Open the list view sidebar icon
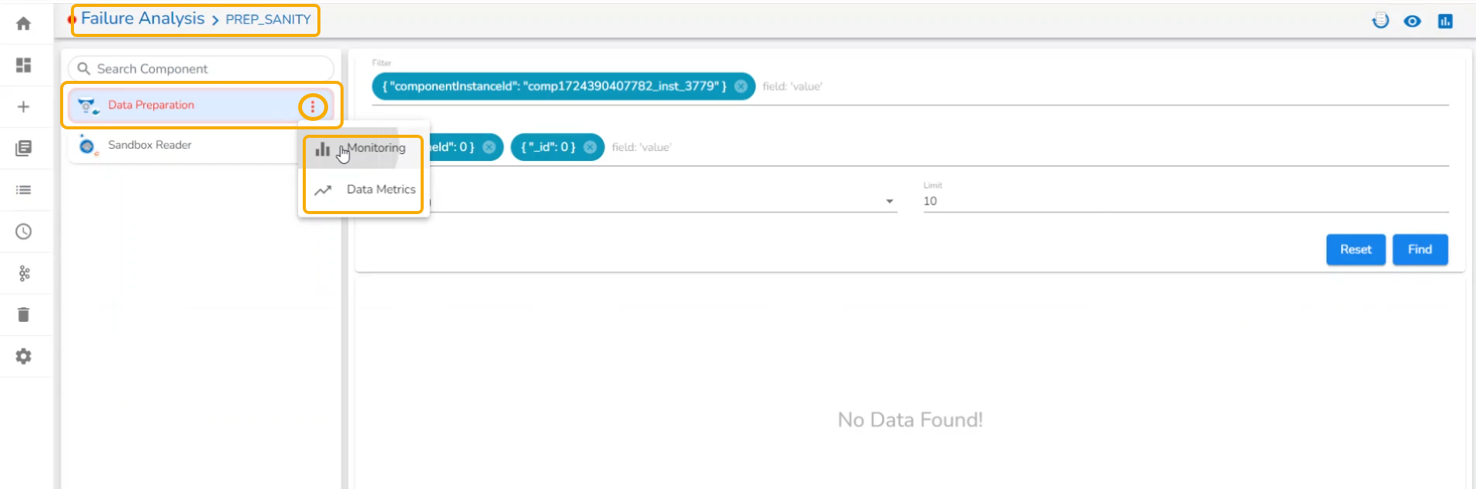This screenshot has width=1476, height=489. tap(23, 190)
